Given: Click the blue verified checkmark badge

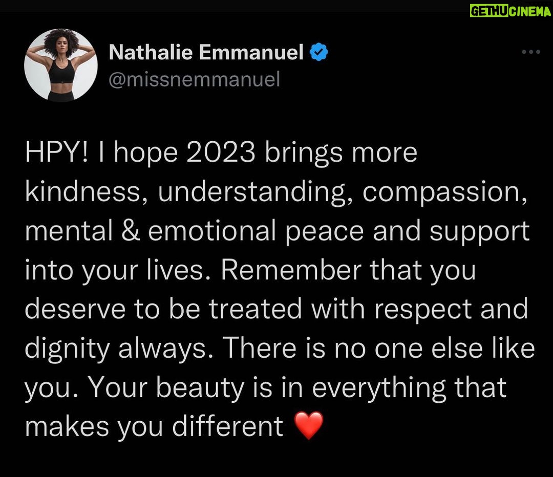Looking at the screenshot, I should [319, 52].
